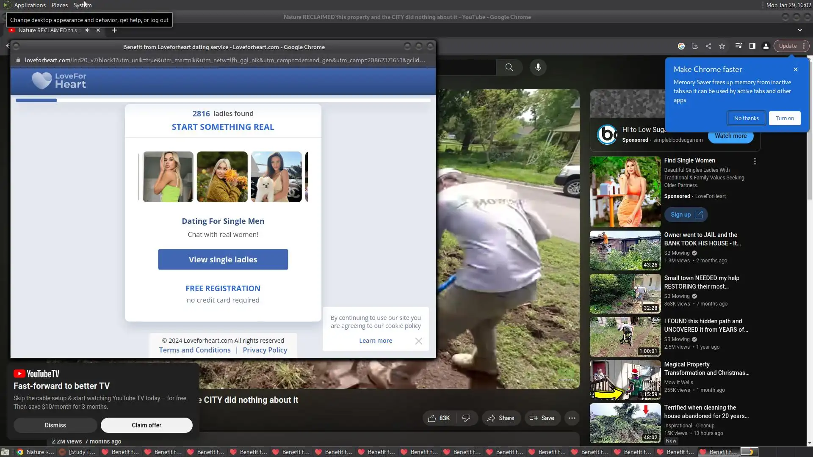Screen dimensions: 813x457
Task: Open Chrome profile avatar icon
Action: click(x=766, y=46)
